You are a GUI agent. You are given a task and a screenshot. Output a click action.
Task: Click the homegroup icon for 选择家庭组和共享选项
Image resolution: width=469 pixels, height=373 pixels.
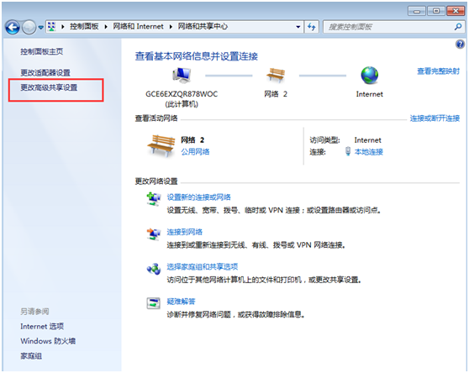[x=154, y=269]
